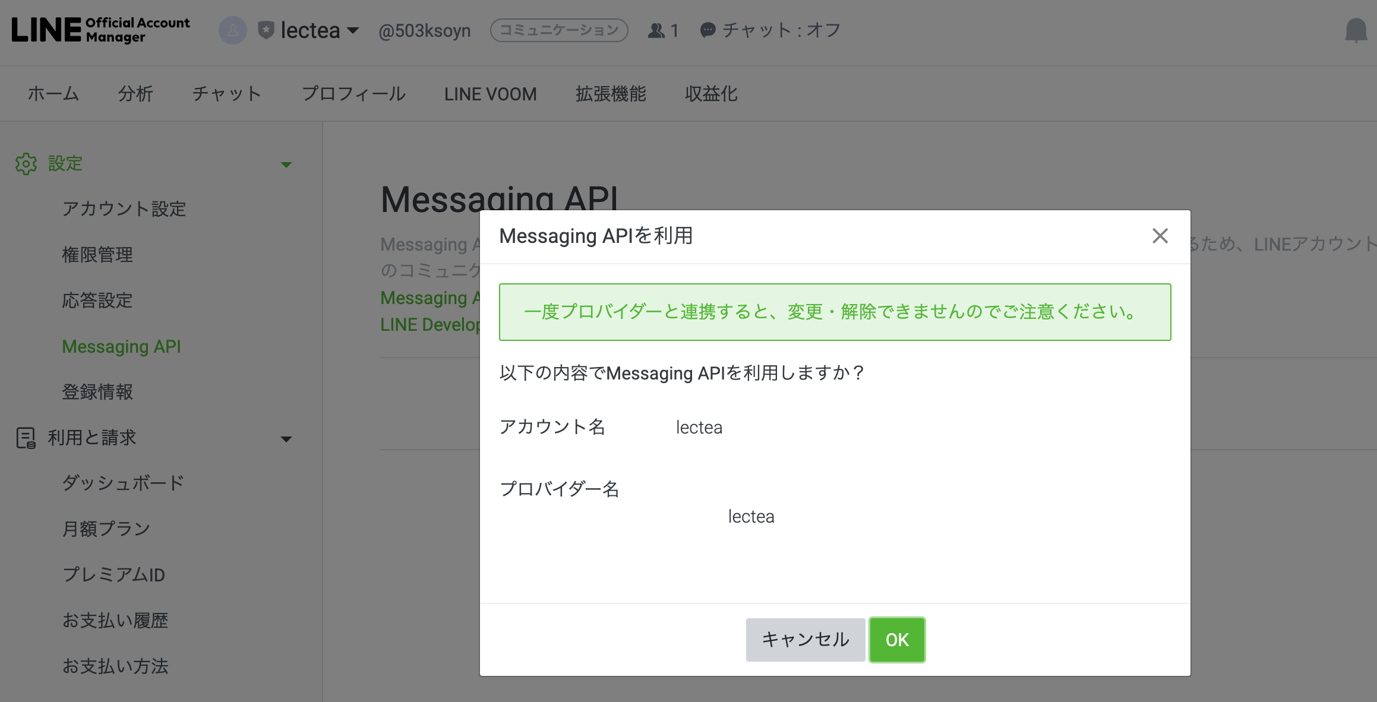Open the LINE VOOM tab
The image size is (1377, 702).
(491, 93)
